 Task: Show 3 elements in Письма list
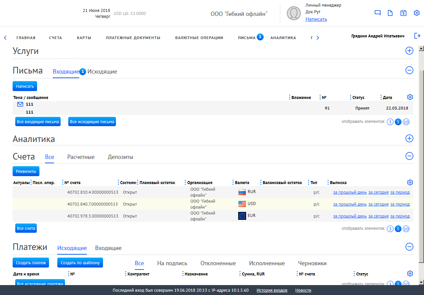(x=390, y=122)
